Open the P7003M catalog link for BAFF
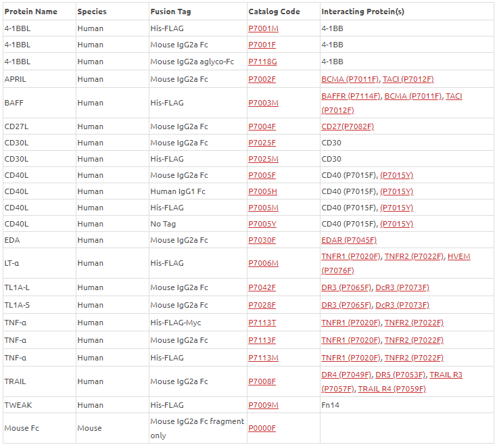Image resolution: width=497 pixels, height=447 pixels. [263, 103]
